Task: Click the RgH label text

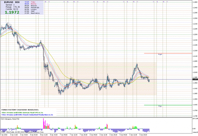Action: coord(160,54)
